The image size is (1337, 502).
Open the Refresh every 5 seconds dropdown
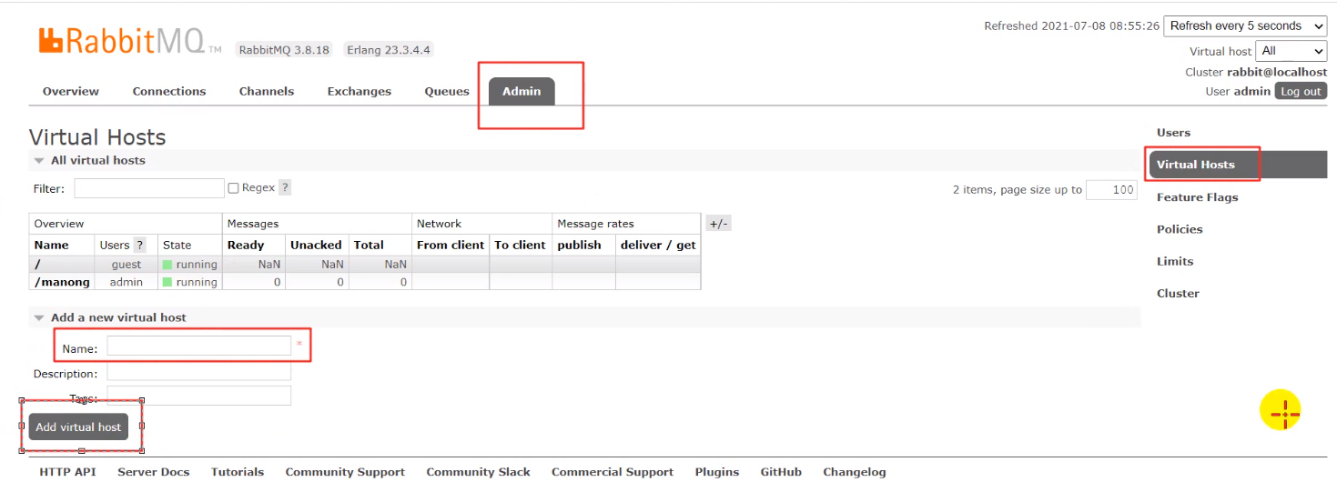click(1245, 26)
